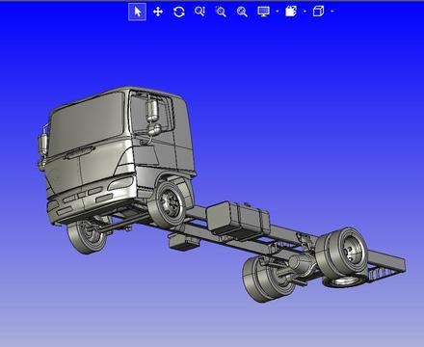The image size is (424, 347).
Task: Click the zoom to fit magnifier
Action: point(242,12)
